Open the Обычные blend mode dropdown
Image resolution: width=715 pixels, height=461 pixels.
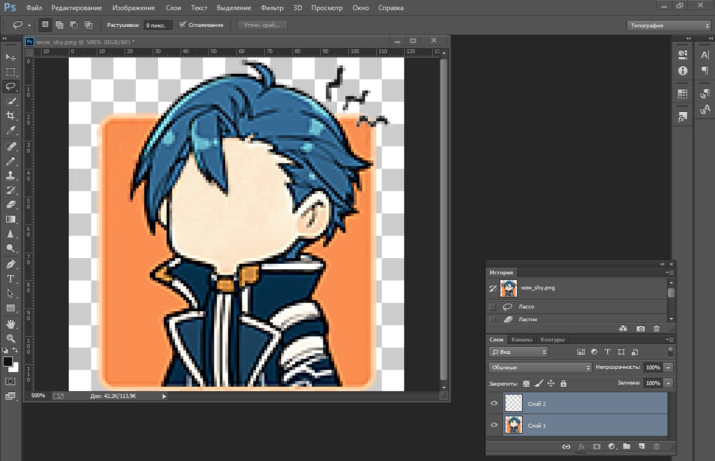tap(540, 368)
